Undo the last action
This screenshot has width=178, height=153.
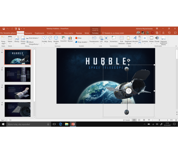(8, 29)
